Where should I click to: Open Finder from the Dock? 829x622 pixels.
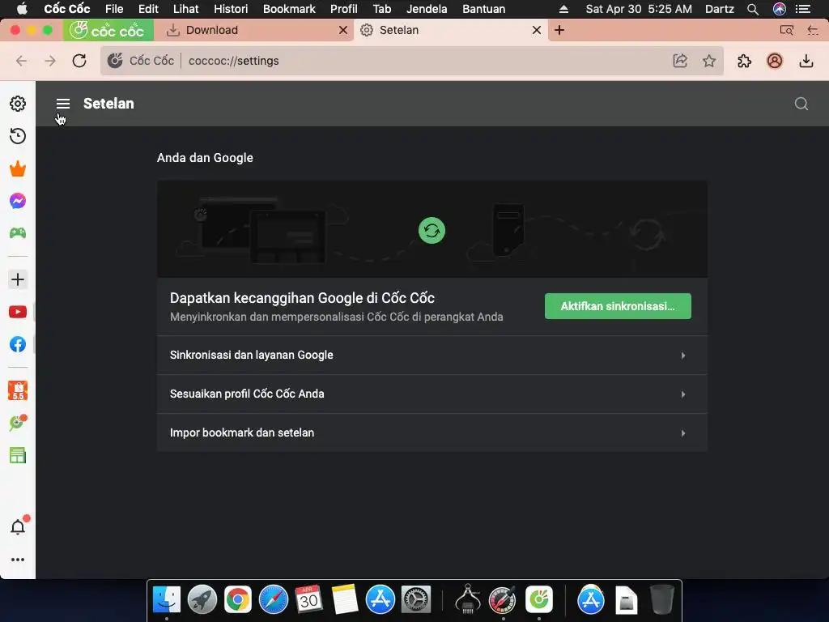(x=167, y=599)
